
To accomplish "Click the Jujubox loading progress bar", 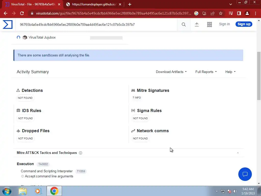I will click(106, 38).
